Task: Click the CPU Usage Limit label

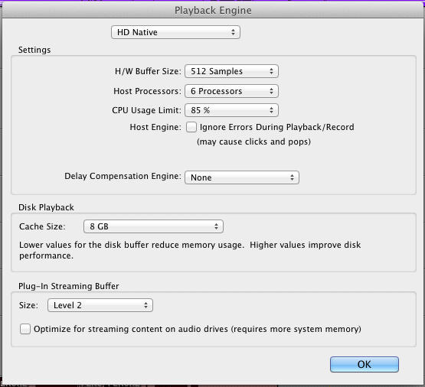Action: pos(146,110)
